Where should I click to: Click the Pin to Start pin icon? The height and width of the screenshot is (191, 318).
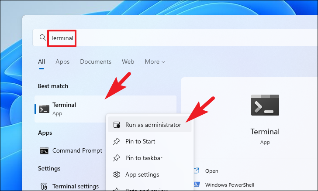pyautogui.click(x=117, y=141)
